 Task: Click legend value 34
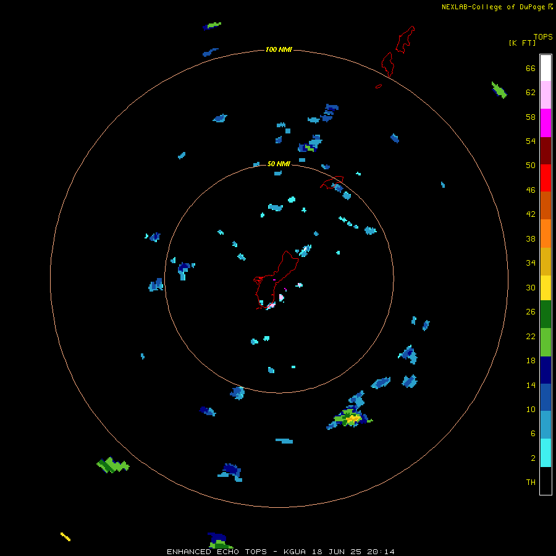click(x=531, y=263)
